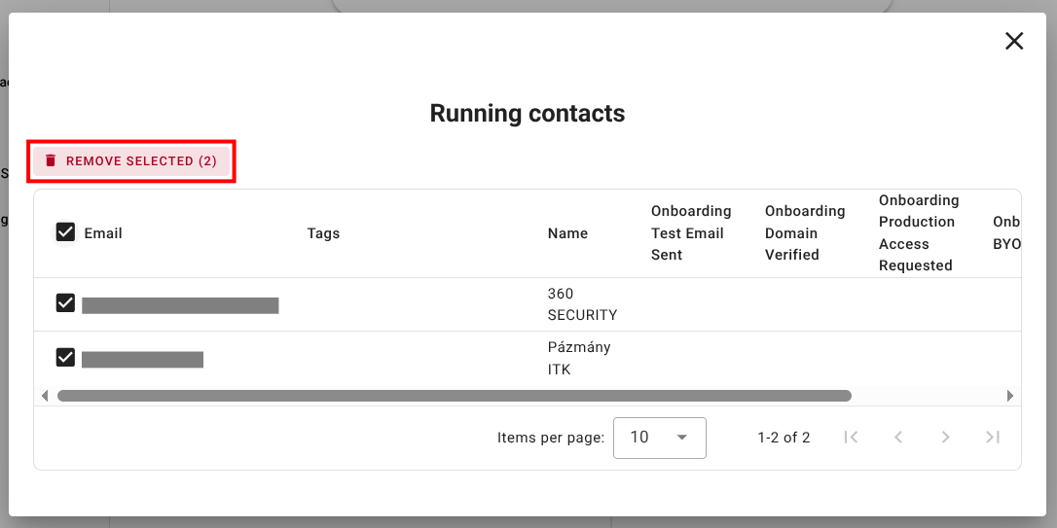Click the Remove Selected (2) button

(x=131, y=161)
